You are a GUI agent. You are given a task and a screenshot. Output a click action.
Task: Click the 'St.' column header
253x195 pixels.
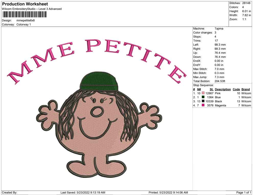(212, 89)
